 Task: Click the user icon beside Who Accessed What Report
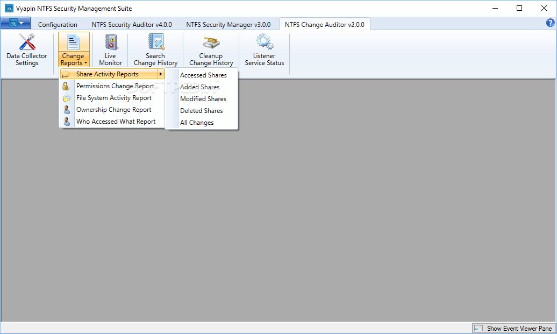67,122
